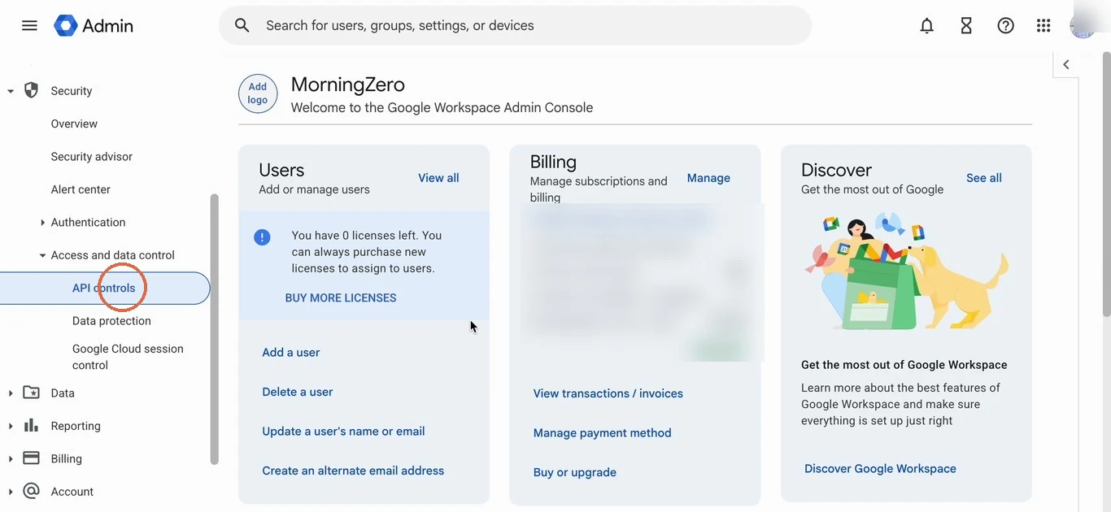1111x512 pixels.
Task: Expand the Authentication submenu arrow
Action: pos(42,223)
